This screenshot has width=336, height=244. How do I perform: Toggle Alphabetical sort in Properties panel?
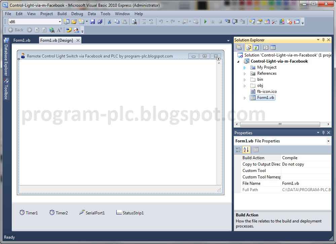(x=246, y=150)
